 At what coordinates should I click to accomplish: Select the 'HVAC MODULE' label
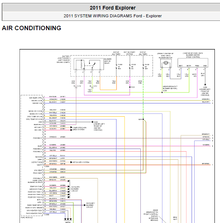point(27,217)
